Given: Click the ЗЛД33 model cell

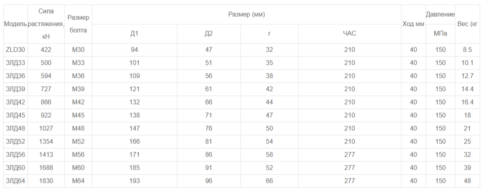Looking at the screenshot, I should (15, 63).
